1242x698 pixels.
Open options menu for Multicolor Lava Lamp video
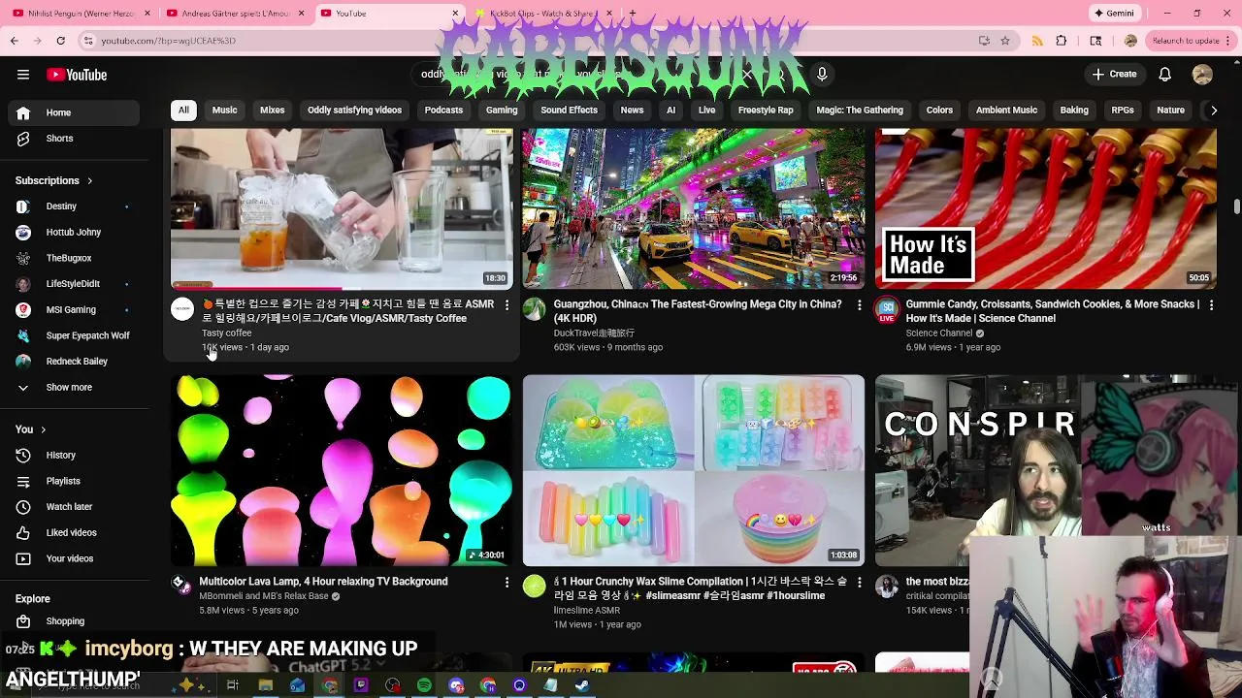[507, 582]
